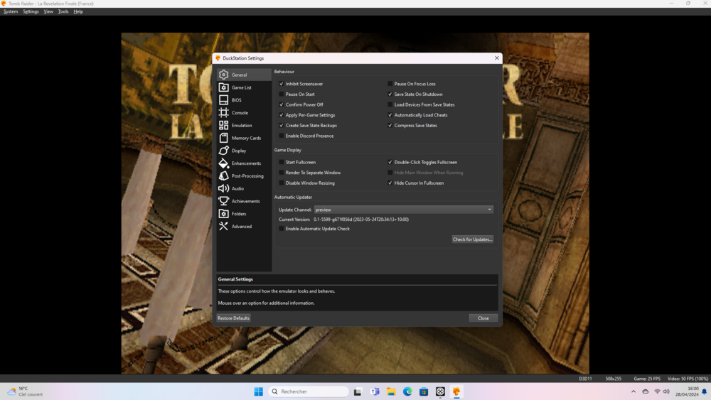The width and height of the screenshot is (711, 400).
Task: Go to Memory Cards settings
Action: pyautogui.click(x=246, y=138)
